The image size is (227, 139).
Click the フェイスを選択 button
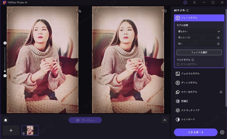(199, 52)
